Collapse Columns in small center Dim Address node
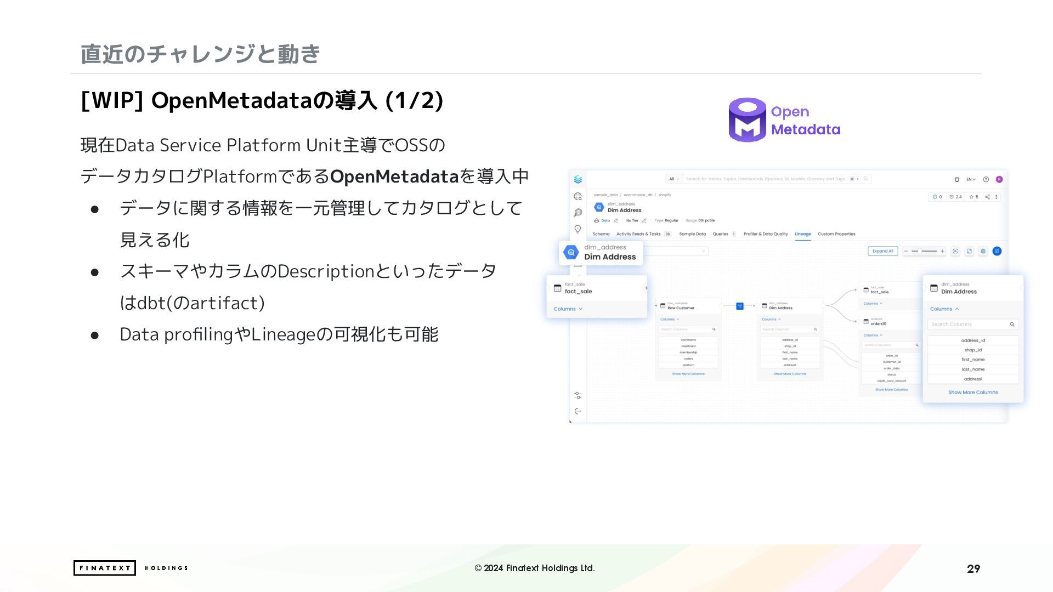Screen dimensions: 1053x592 coord(771,319)
